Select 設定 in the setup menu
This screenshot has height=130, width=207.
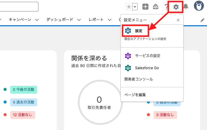[138, 31]
